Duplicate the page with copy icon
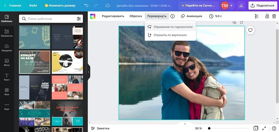Image resolution: width=279 pixels, height=132 pixels. tap(235, 23)
